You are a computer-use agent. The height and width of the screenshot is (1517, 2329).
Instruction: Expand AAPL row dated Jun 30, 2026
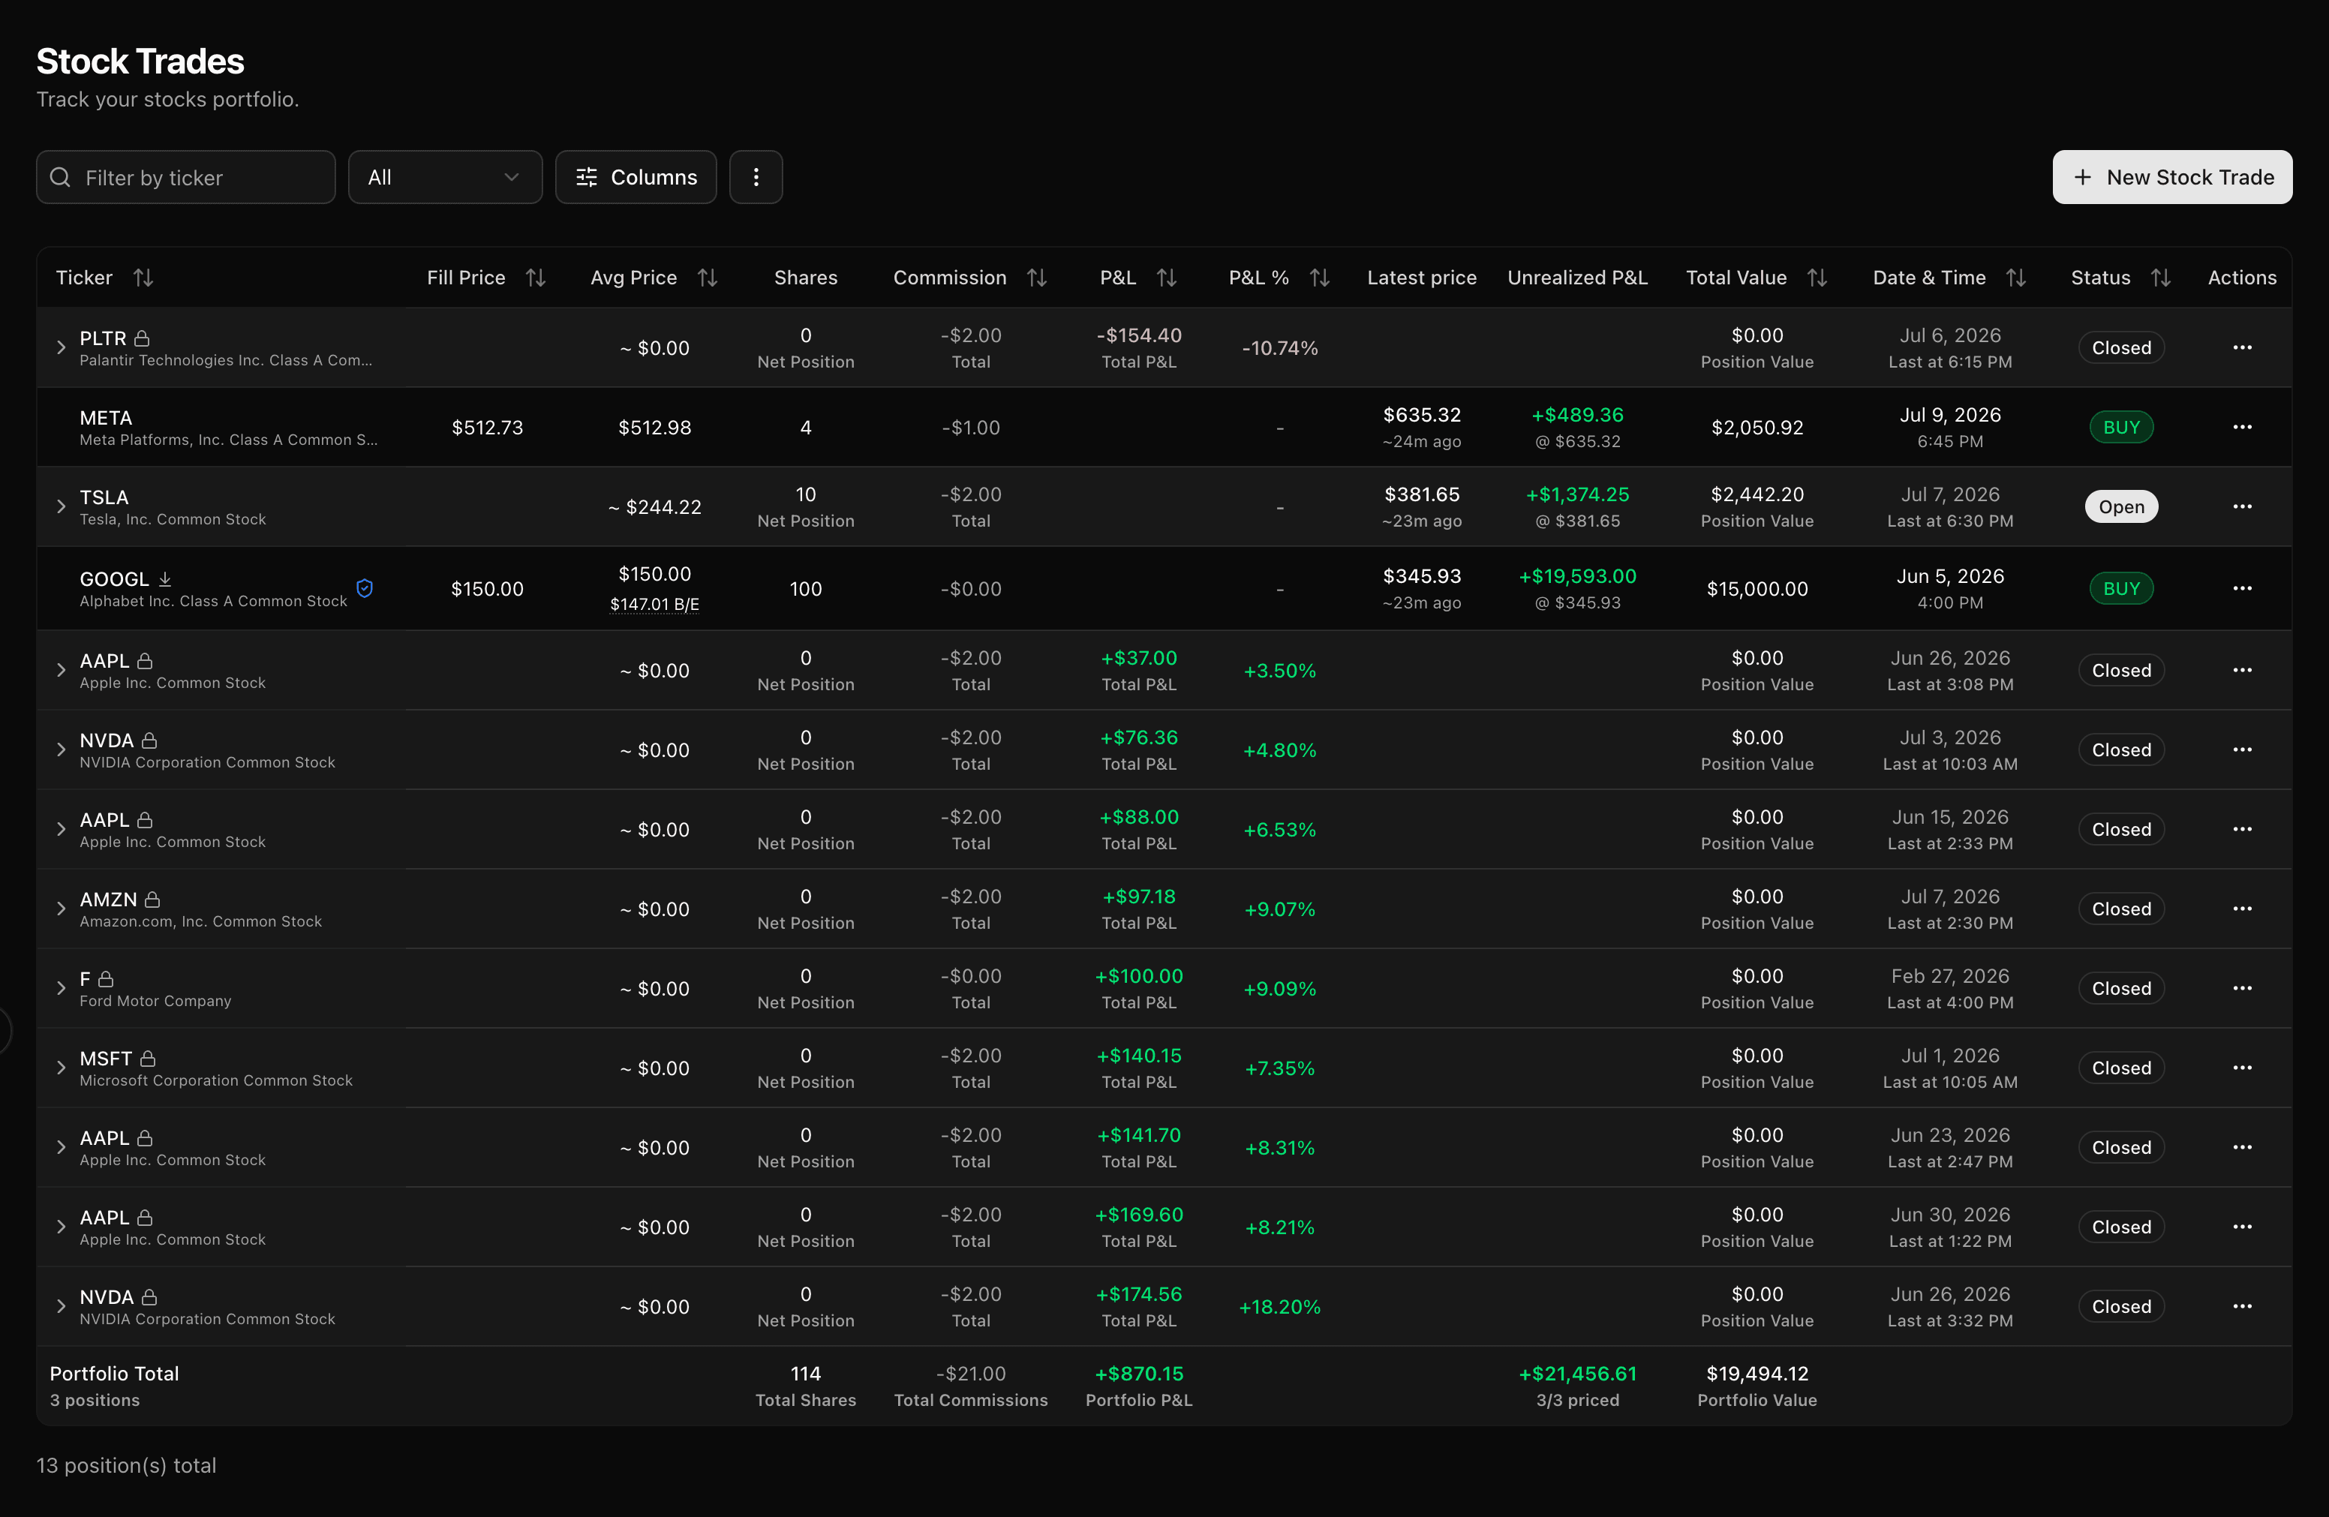pyautogui.click(x=61, y=1227)
